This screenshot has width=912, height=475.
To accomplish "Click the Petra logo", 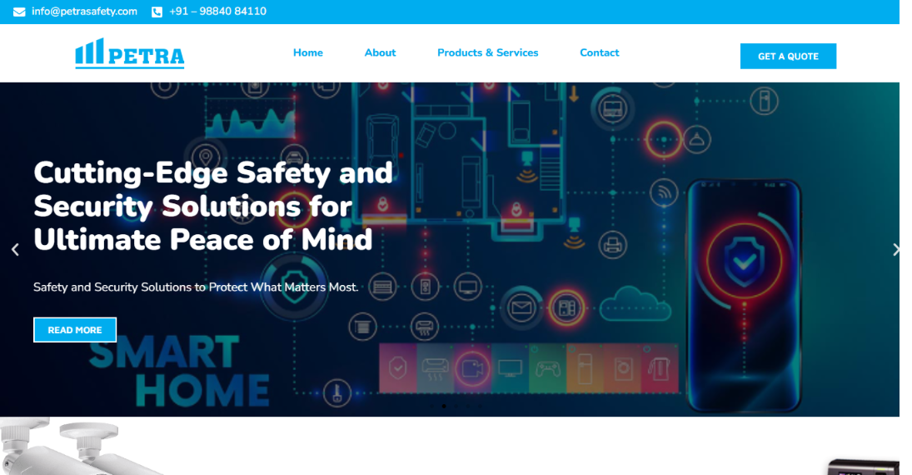I will coord(130,53).
